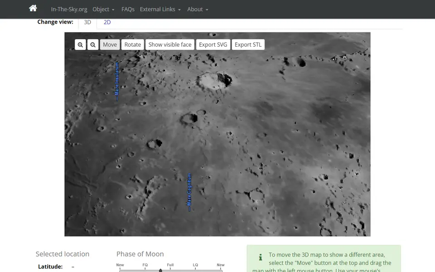This screenshot has width=435, height=272.
Task: Click the Moon phase slider handle
Action: pos(160,270)
